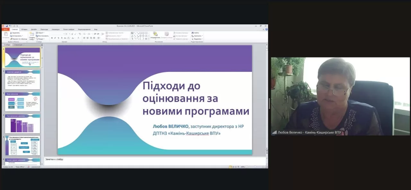
Task: Click the Save icon in quick access toolbar
Action: point(6,26)
